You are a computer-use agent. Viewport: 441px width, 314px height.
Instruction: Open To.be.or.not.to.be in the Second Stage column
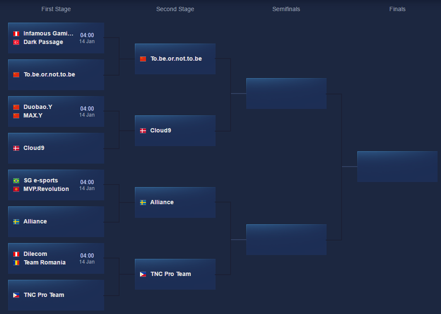[176, 59]
